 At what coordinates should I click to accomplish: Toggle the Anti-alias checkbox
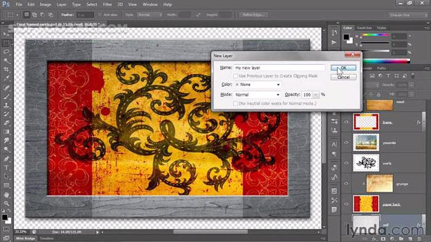(x=100, y=15)
